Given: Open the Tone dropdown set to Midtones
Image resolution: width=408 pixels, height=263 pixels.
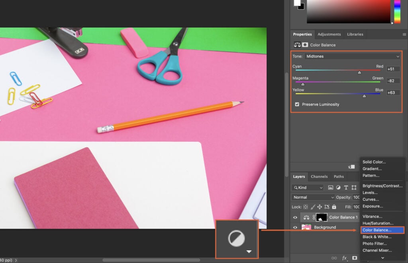Looking at the screenshot, I should click(x=352, y=56).
